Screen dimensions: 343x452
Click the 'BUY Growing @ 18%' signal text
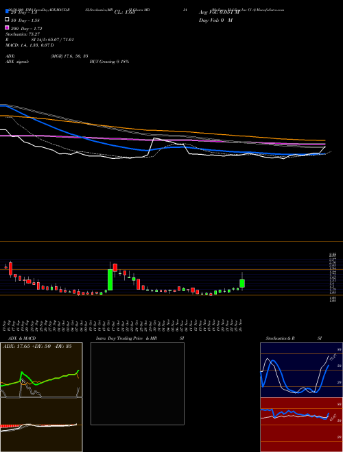(109, 62)
